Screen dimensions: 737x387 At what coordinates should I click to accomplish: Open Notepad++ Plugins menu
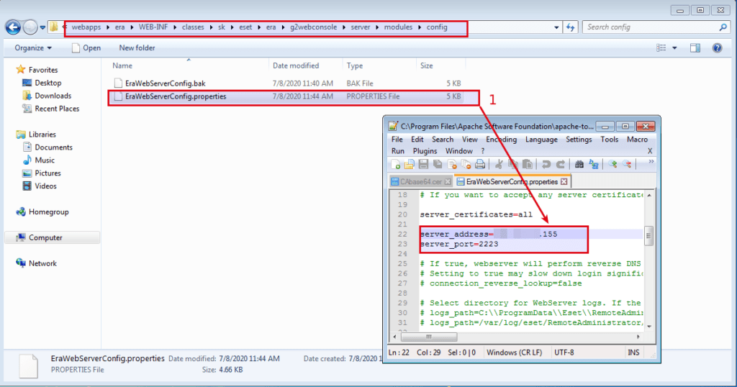[x=425, y=151]
